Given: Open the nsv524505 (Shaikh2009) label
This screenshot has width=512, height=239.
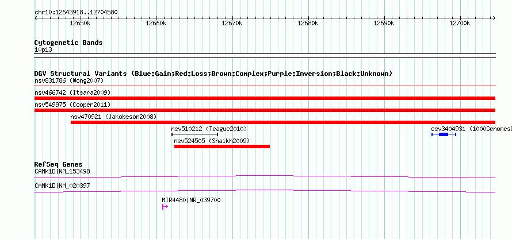Looking at the screenshot, I should [212, 141].
